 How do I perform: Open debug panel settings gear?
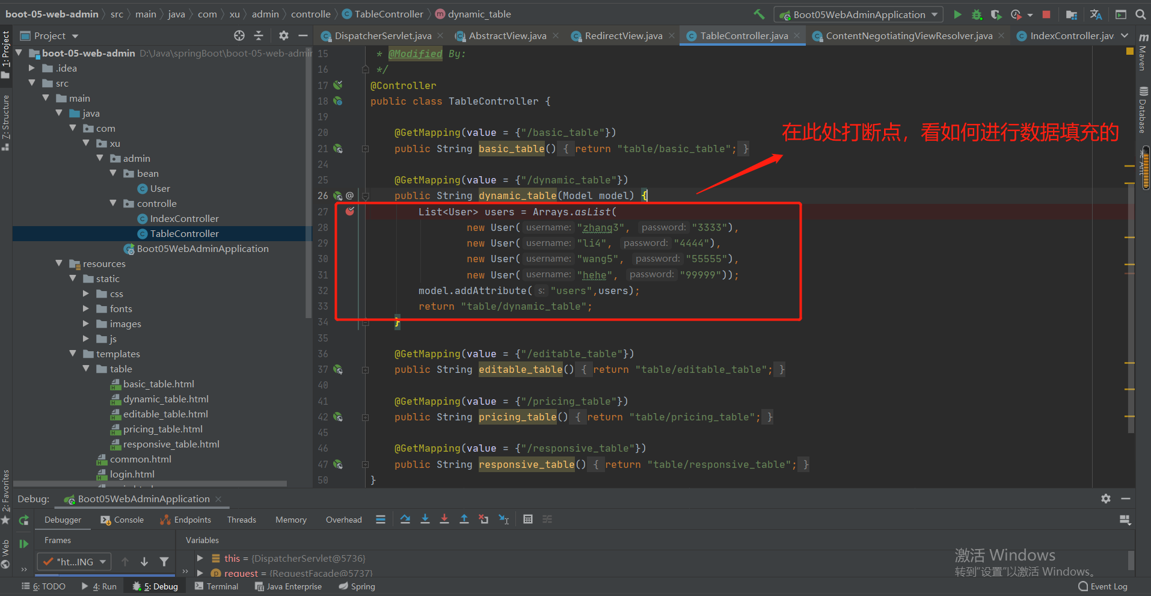[x=1106, y=499]
